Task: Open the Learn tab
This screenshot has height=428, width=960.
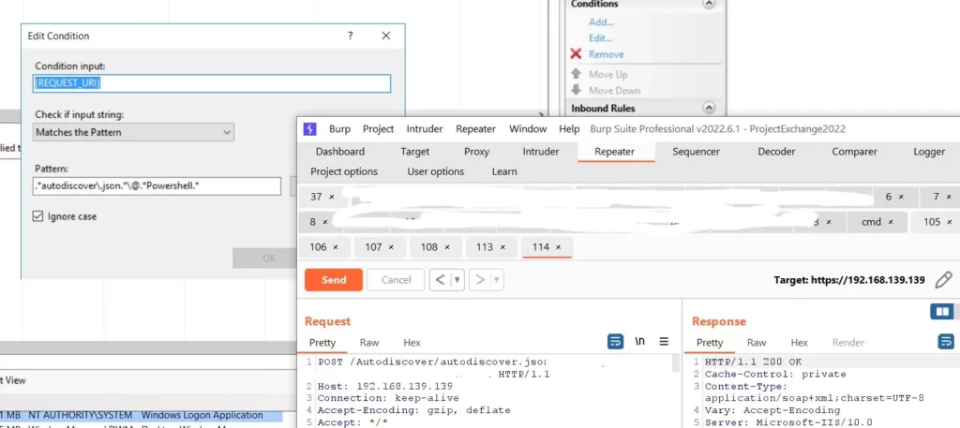Action: (504, 171)
